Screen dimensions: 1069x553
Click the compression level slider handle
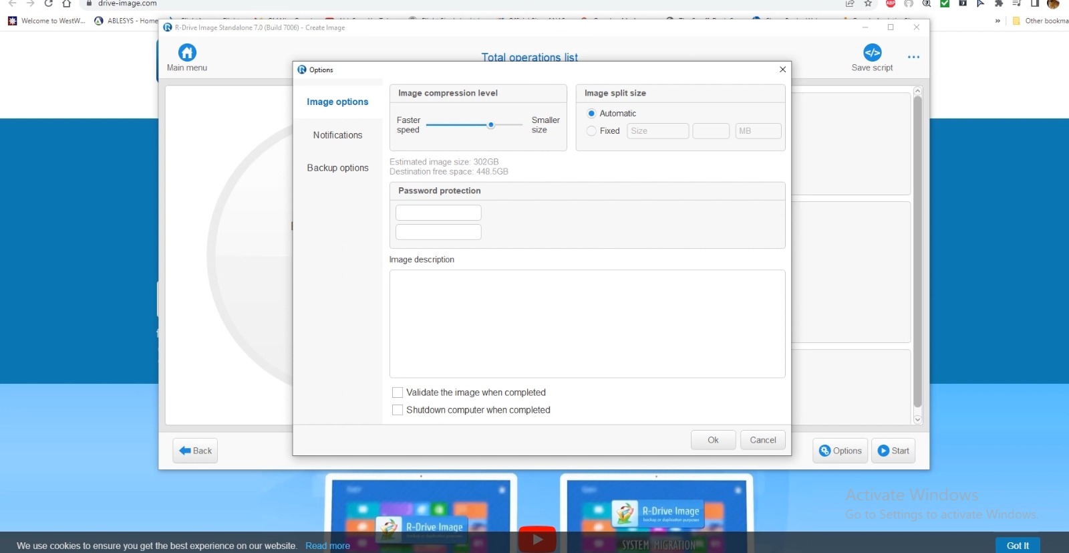click(x=491, y=125)
